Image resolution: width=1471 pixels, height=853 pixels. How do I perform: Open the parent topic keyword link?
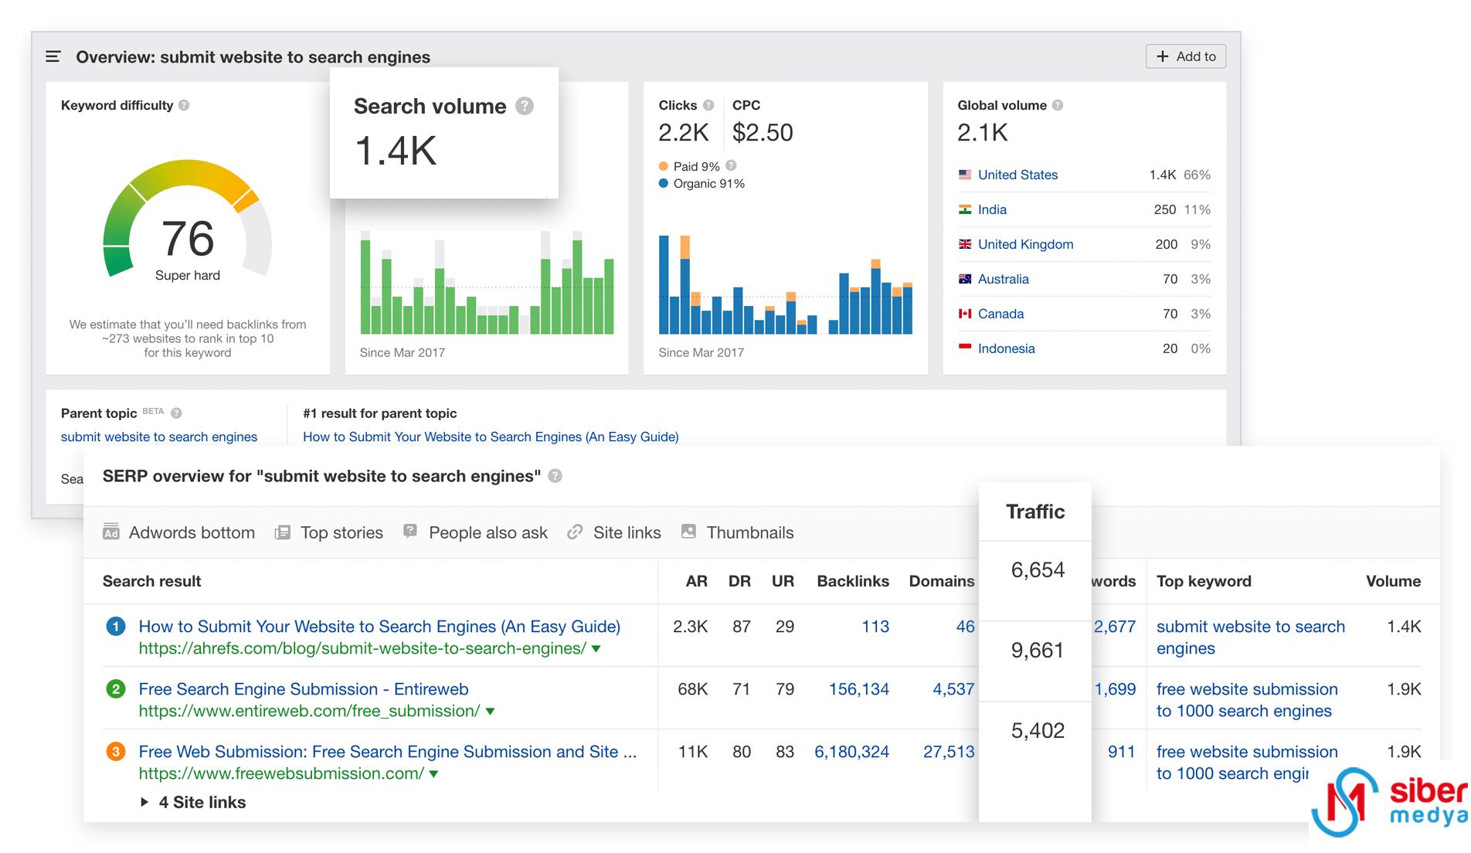pos(159,437)
